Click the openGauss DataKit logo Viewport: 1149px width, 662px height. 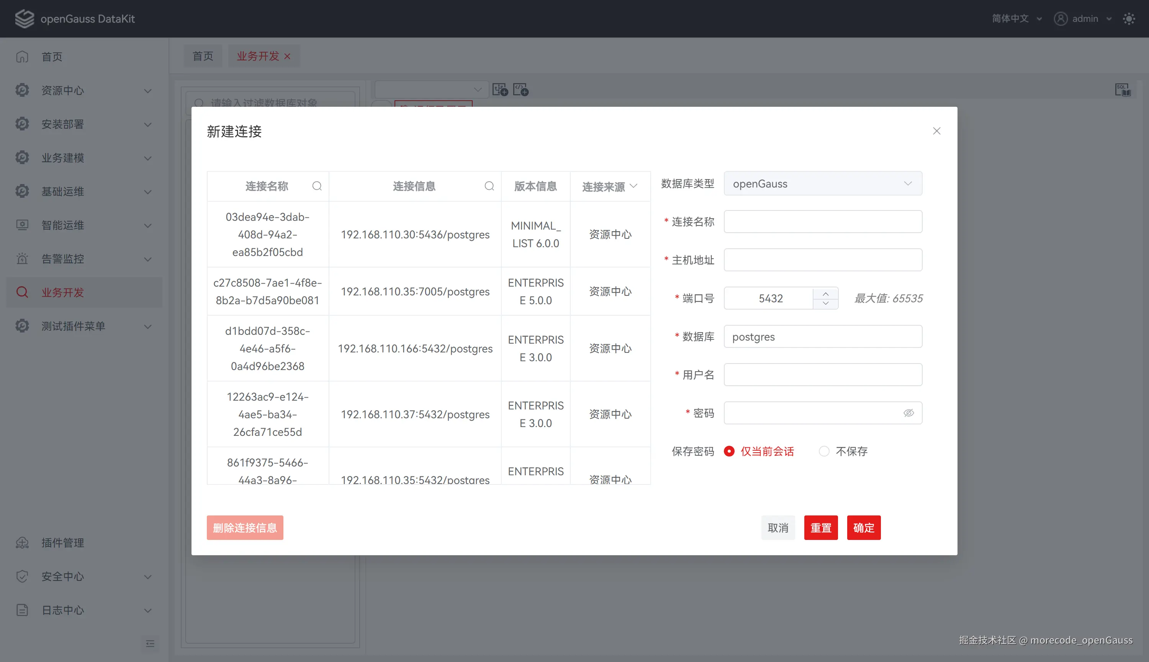coord(25,19)
